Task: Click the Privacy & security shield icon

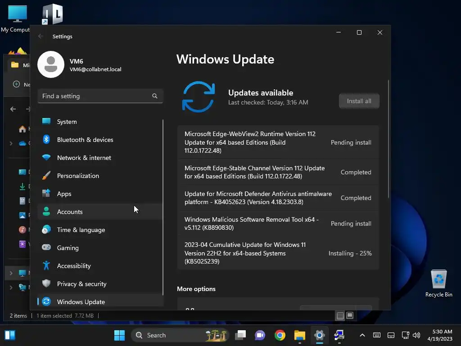Action: click(x=46, y=283)
